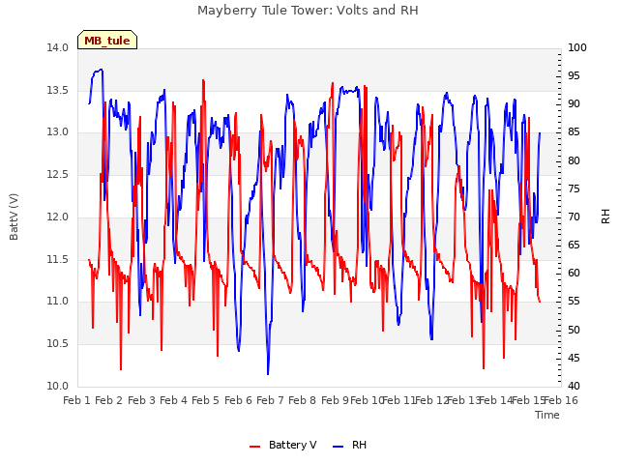Click the 12.5 left axis value
Screen dimensions: 619x464
tap(57, 174)
